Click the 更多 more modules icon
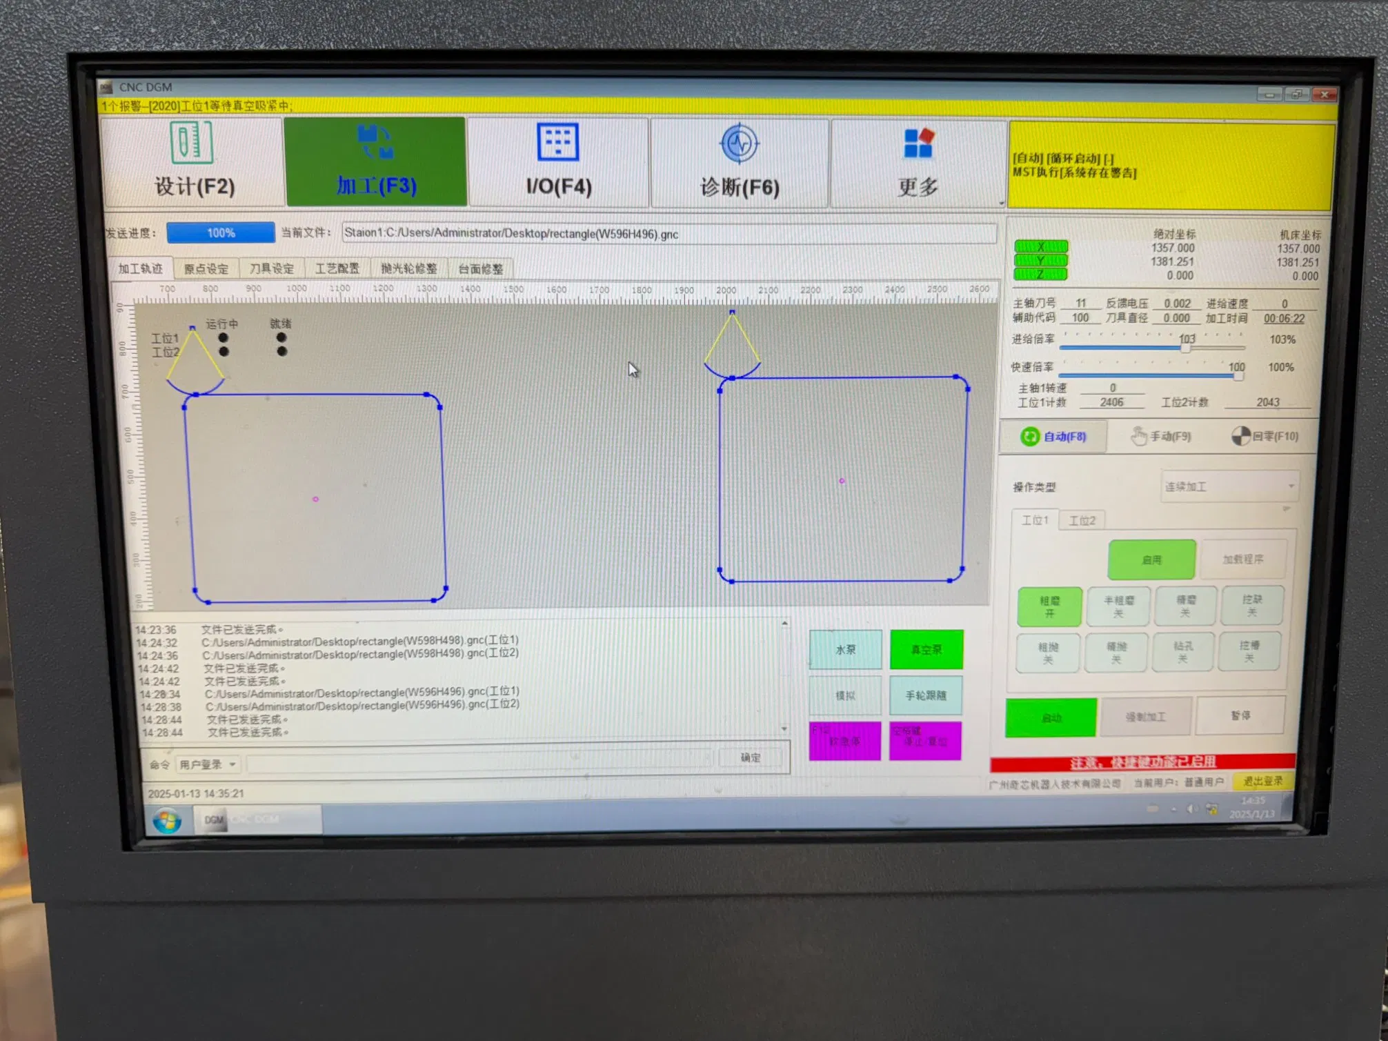The height and width of the screenshot is (1041, 1388). 918,144
